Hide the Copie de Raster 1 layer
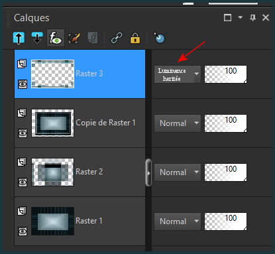This screenshot has height=254, width=275. (x=23, y=133)
